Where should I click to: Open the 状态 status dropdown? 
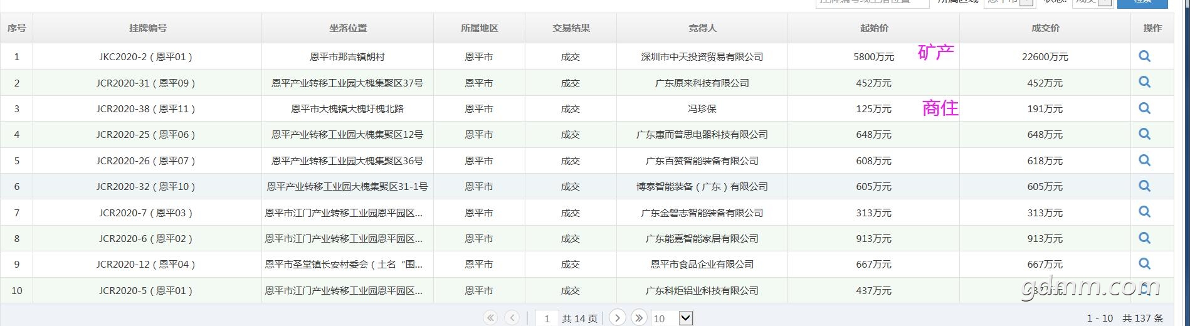click(1105, 2)
